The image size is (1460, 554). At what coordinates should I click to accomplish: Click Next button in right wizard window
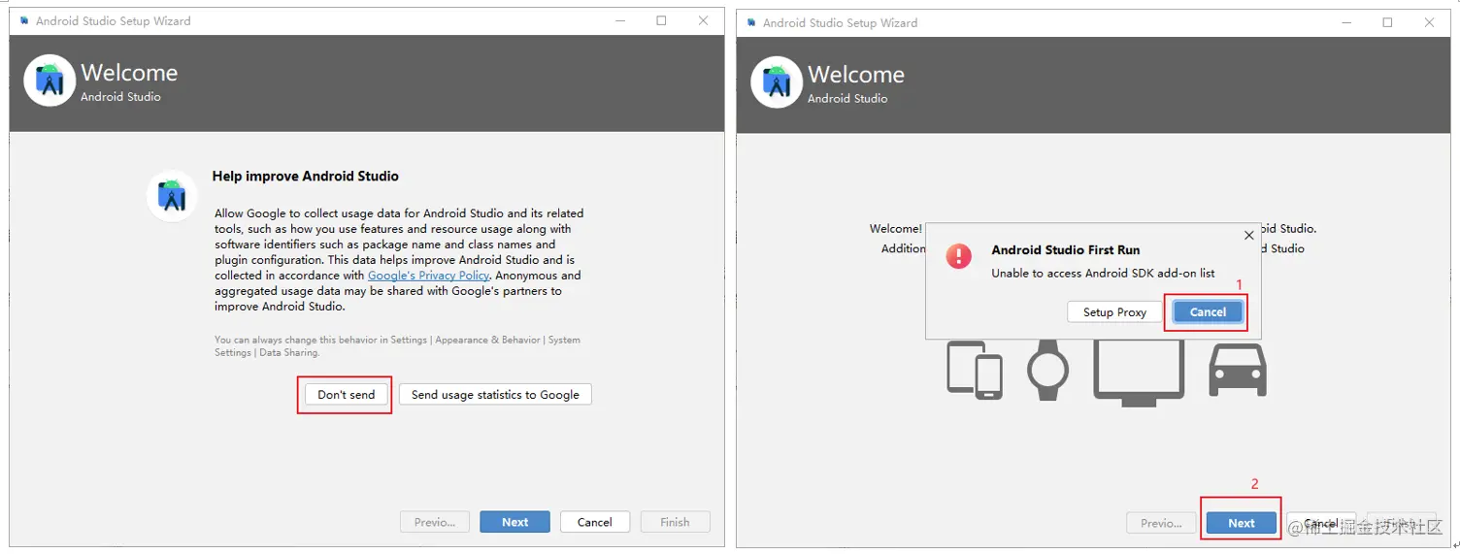click(1242, 523)
